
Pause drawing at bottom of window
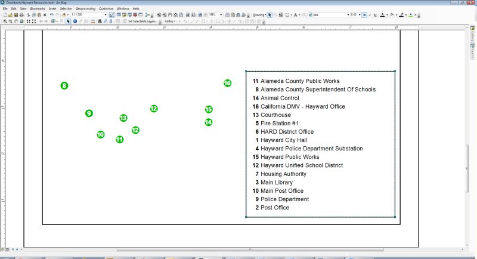click(17, 249)
